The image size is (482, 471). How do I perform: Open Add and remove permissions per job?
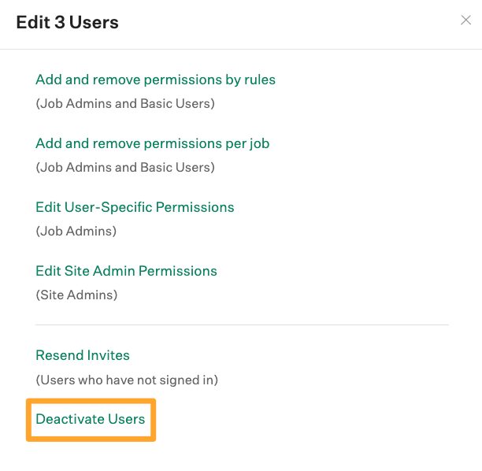pyautogui.click(x=153, y=143)
